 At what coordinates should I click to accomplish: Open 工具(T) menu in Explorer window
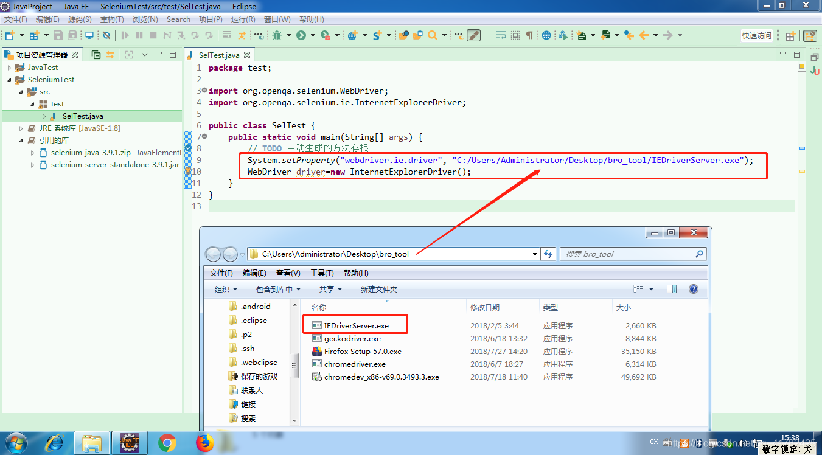point(322,273)
